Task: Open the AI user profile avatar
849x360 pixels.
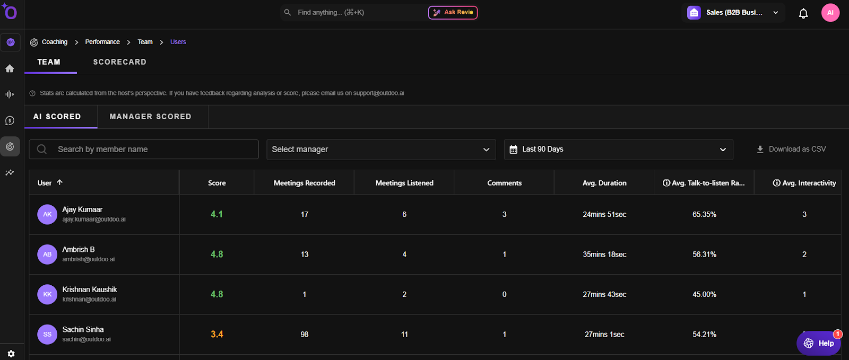Action: [x=830, y=13]
